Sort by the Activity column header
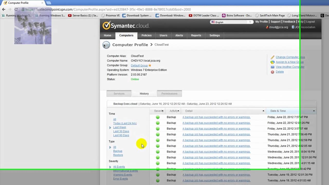This screenshot has height=185, width=329. click(x=173, y=111)
